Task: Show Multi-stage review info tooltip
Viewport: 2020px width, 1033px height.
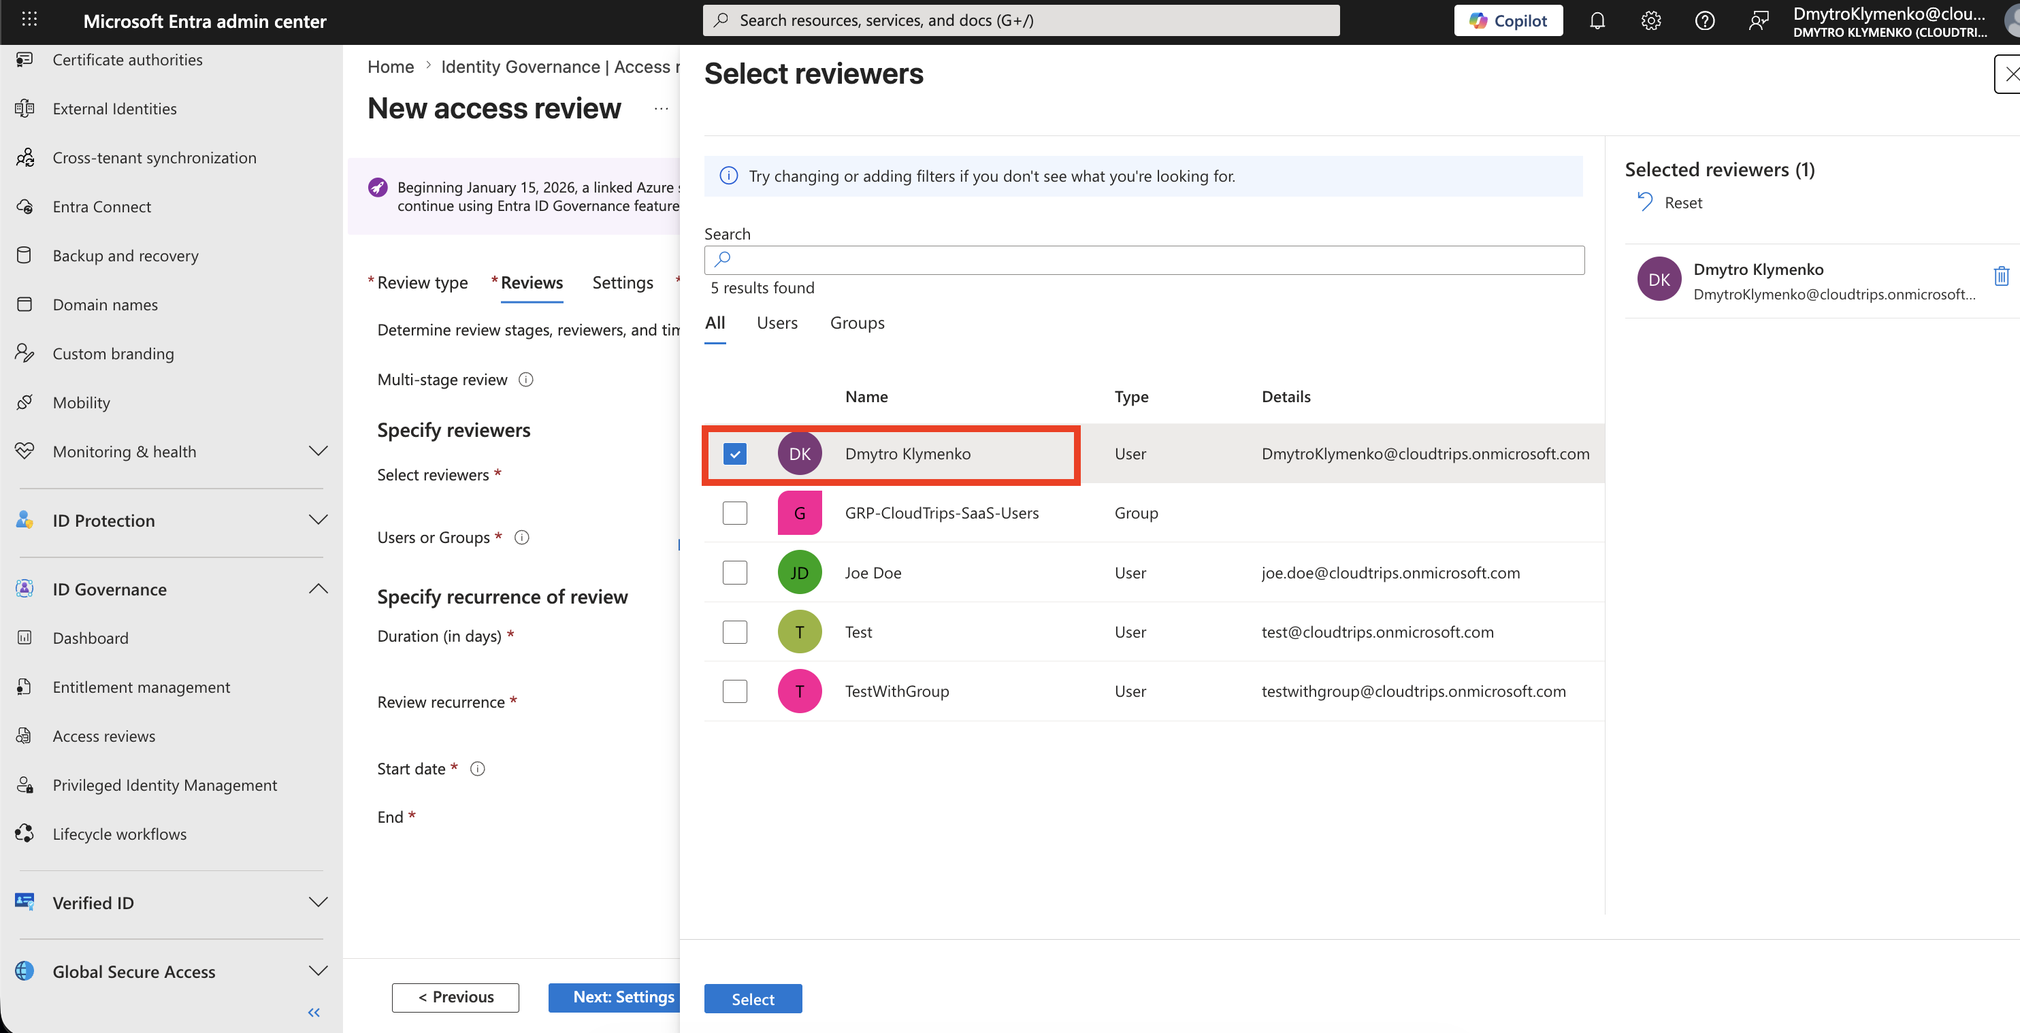Action: 526,379
